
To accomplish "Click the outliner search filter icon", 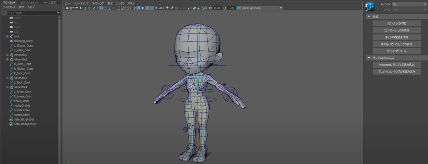I will point(4,13).
